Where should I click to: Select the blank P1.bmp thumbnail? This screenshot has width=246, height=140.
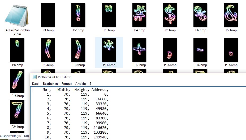[48, 15]
